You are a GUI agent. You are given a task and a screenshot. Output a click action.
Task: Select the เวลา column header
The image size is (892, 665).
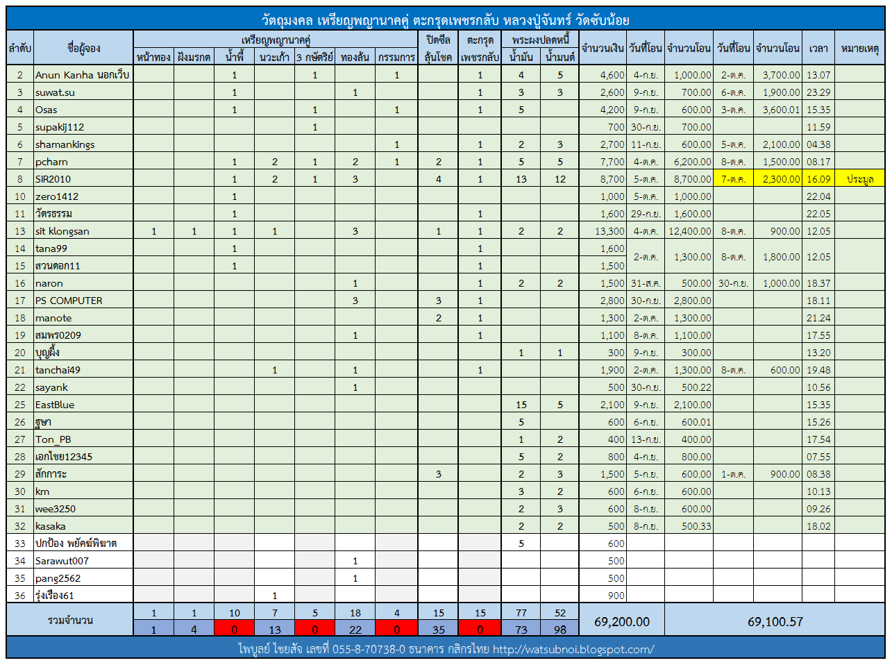(818, 48)
